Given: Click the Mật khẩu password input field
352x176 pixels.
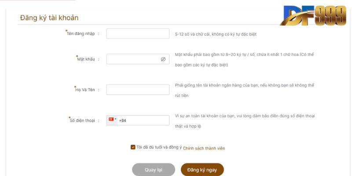Looking at the screenshot, I should (138, 59).
